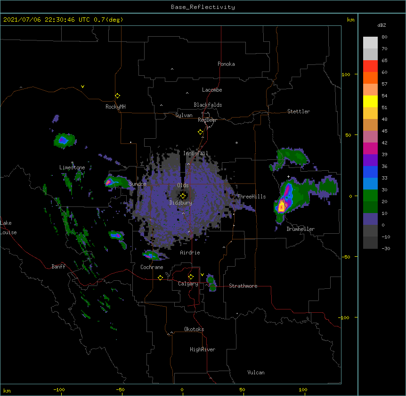Click the Ponoka city label
Image resolution: width=406 pixels, height=396 pixels.
(226, 64)
